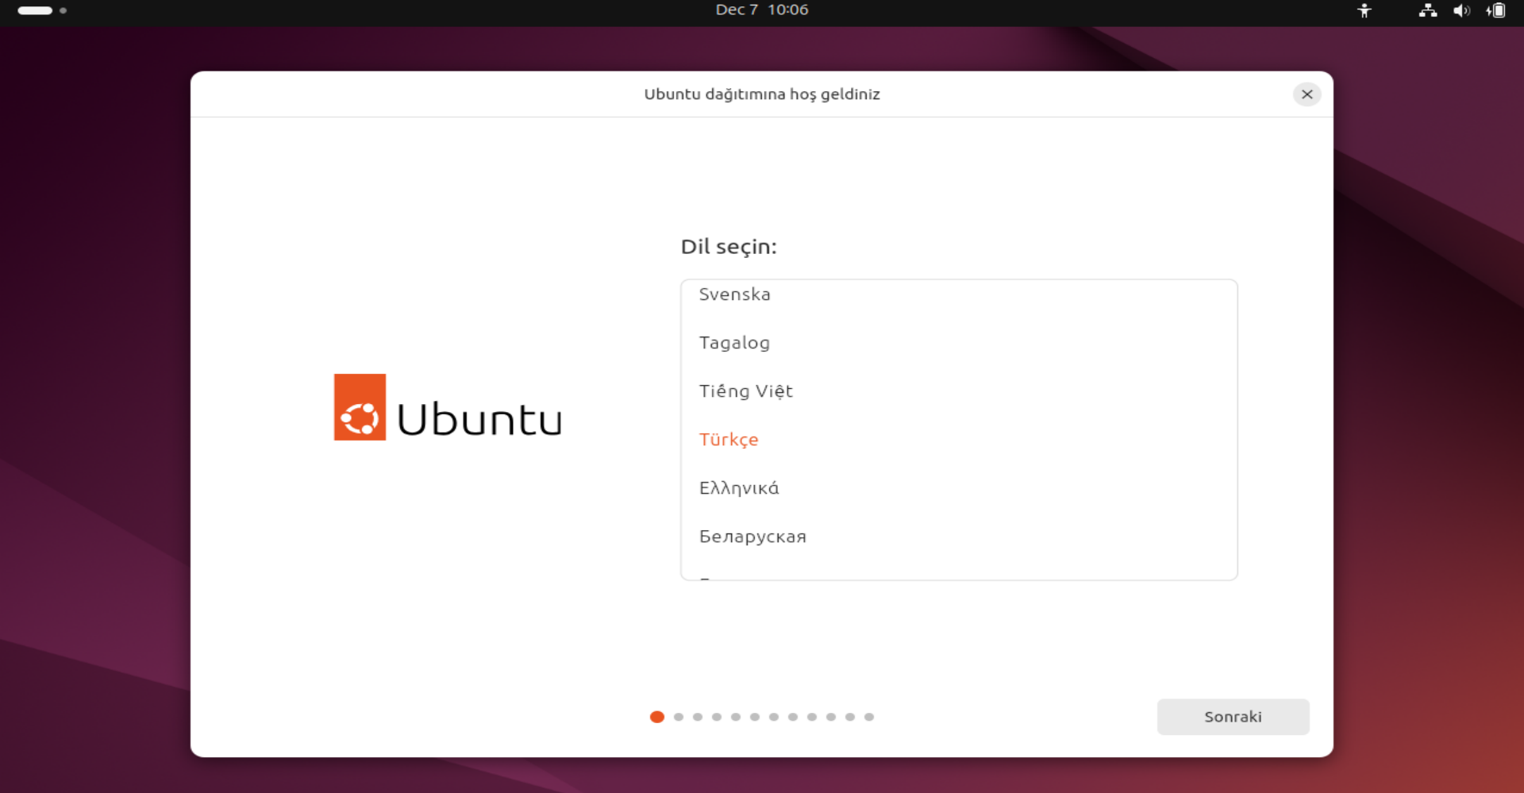Click the active workspace pill indicator

35,10
